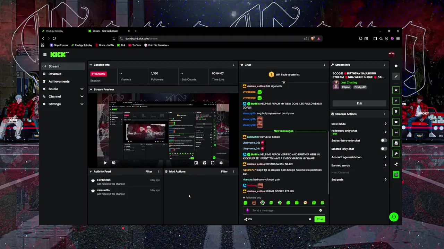Click the focus frame icon in right sidebar
The height and width of the screenshot is (249, 444).
click(396, 90)
